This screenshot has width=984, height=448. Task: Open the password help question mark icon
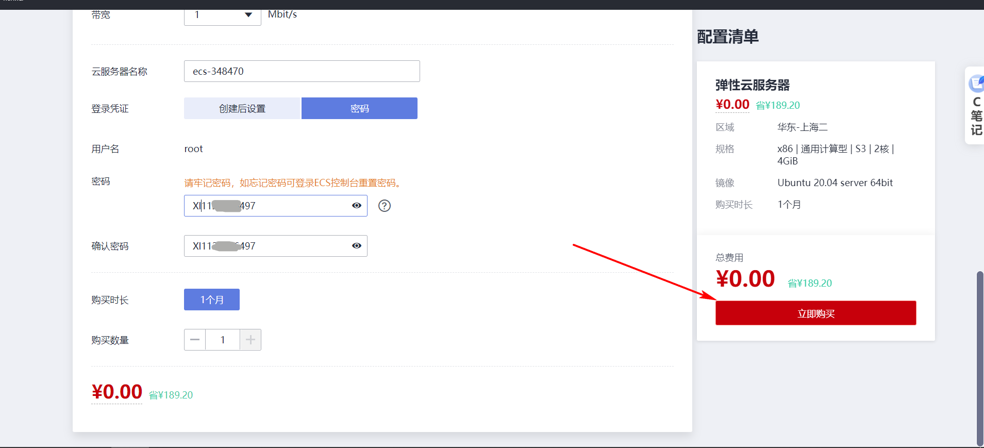click(385, 206)
